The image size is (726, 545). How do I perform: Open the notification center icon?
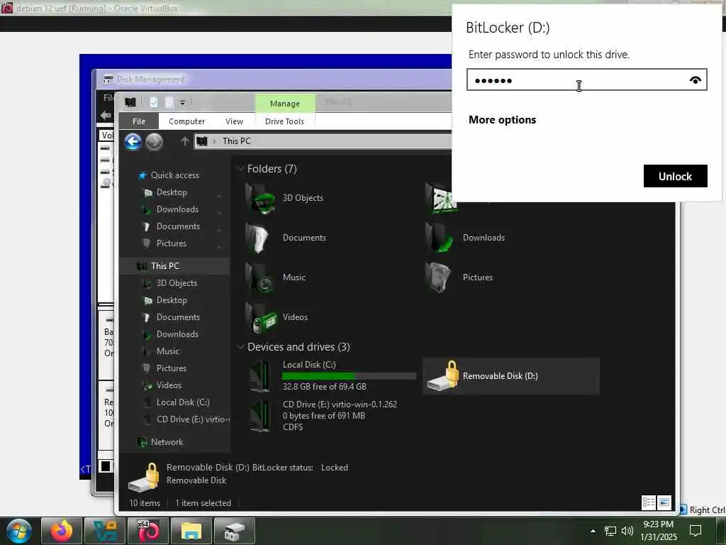(696, 531)
